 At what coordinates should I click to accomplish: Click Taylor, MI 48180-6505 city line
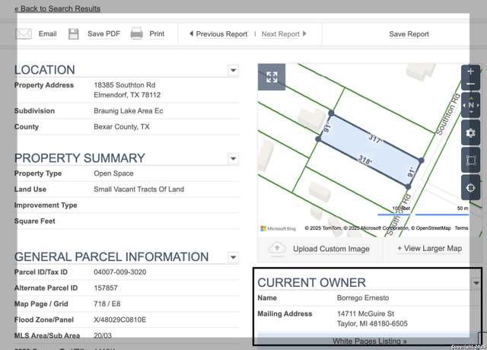(372, 323)
